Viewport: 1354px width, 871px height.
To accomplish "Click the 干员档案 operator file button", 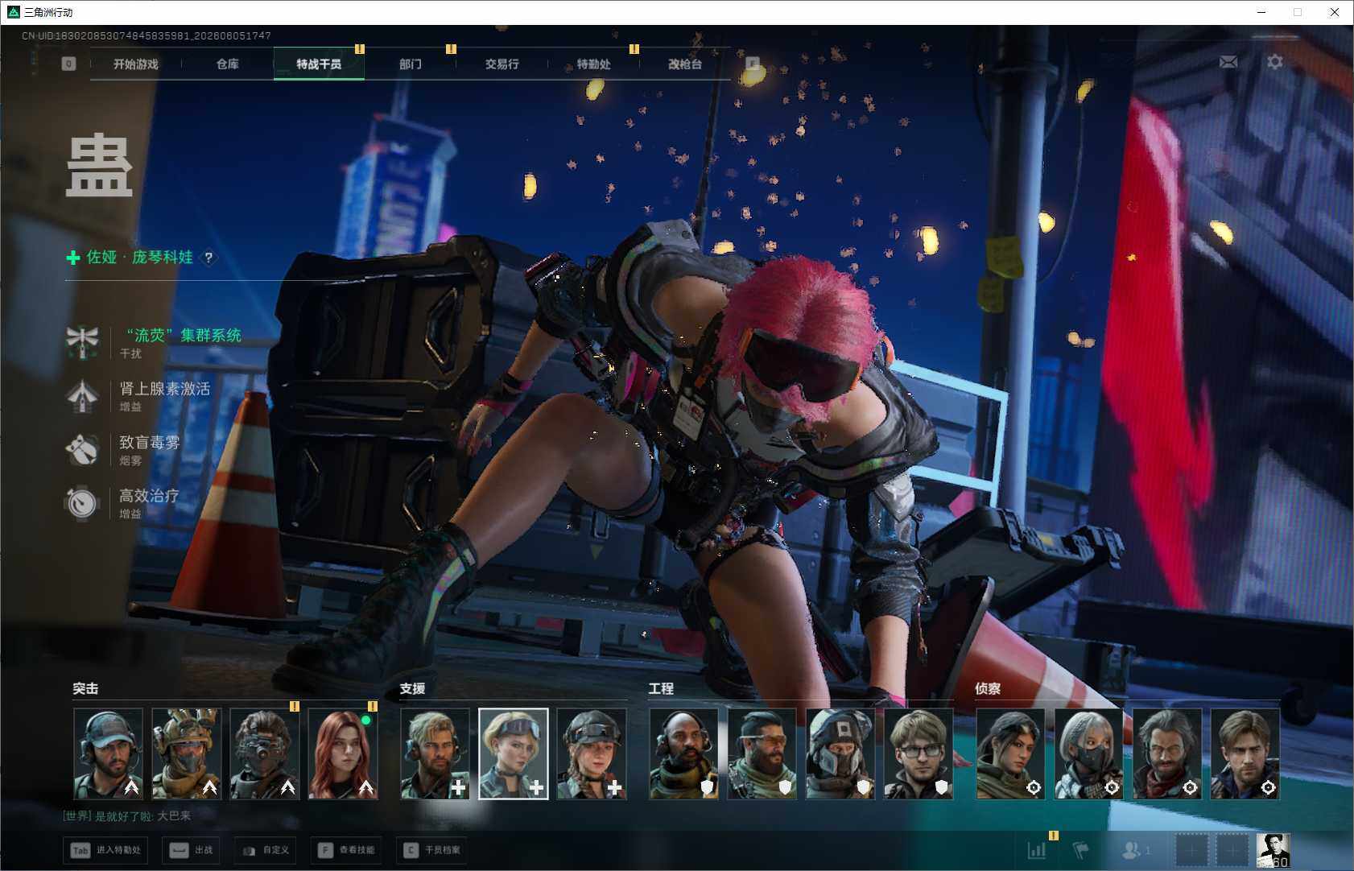I will [x=431, y=850].
